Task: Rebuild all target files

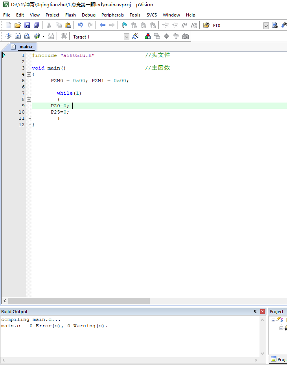Action: [x=28, y=36]
